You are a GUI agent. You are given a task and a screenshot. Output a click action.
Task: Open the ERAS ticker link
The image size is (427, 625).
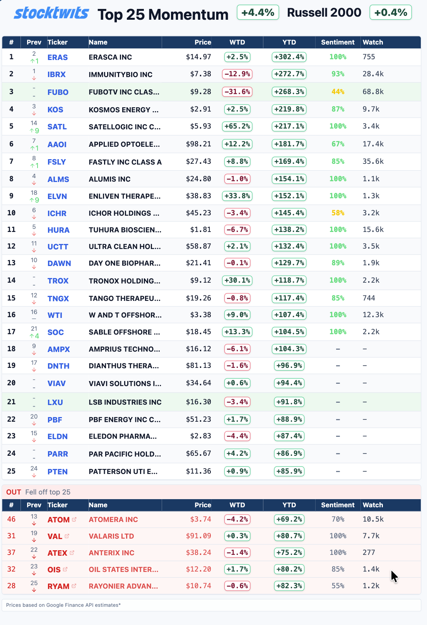pyautogui.click(x=58, y=57)
